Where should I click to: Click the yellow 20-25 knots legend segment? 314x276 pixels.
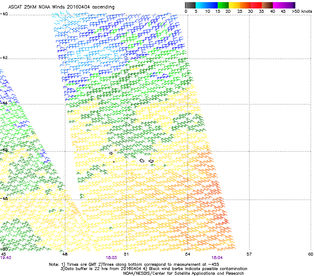point(234,5)
